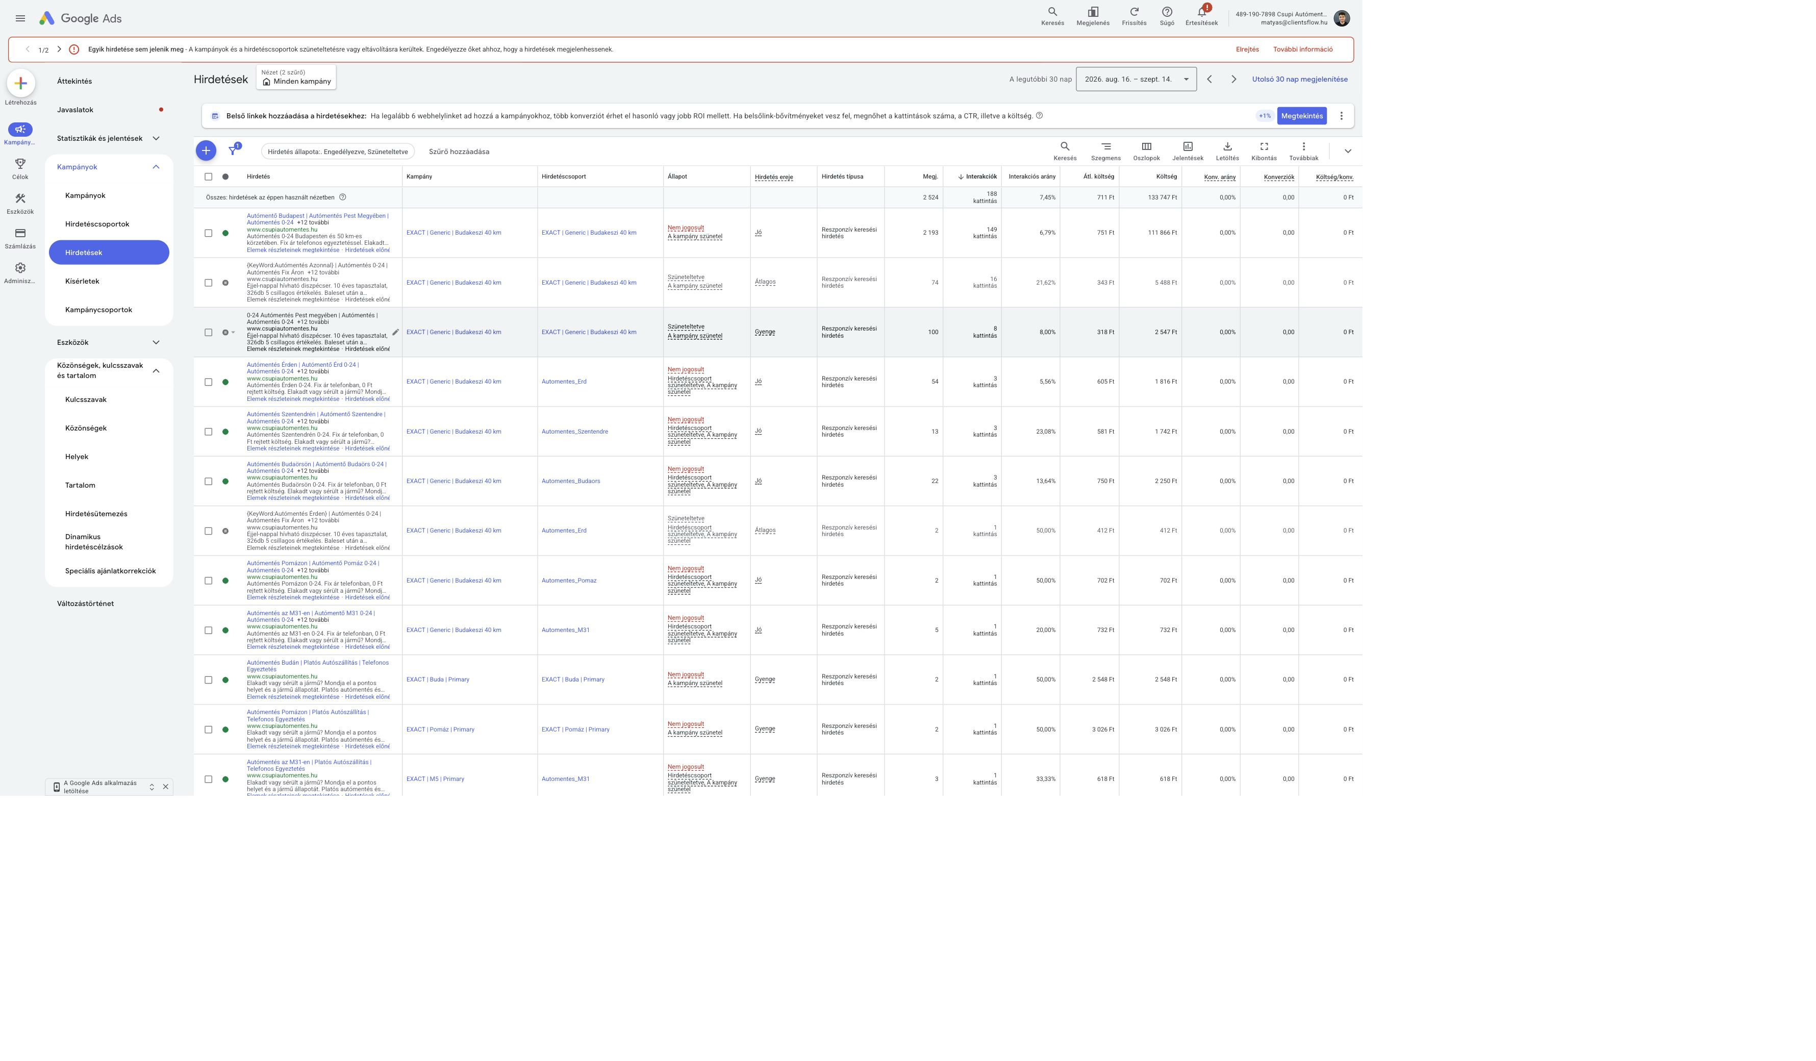This screenshot has width=1816, height=1061.
Task: Open Adminisztráció gear icon
Action: click(x=20, y=267)
